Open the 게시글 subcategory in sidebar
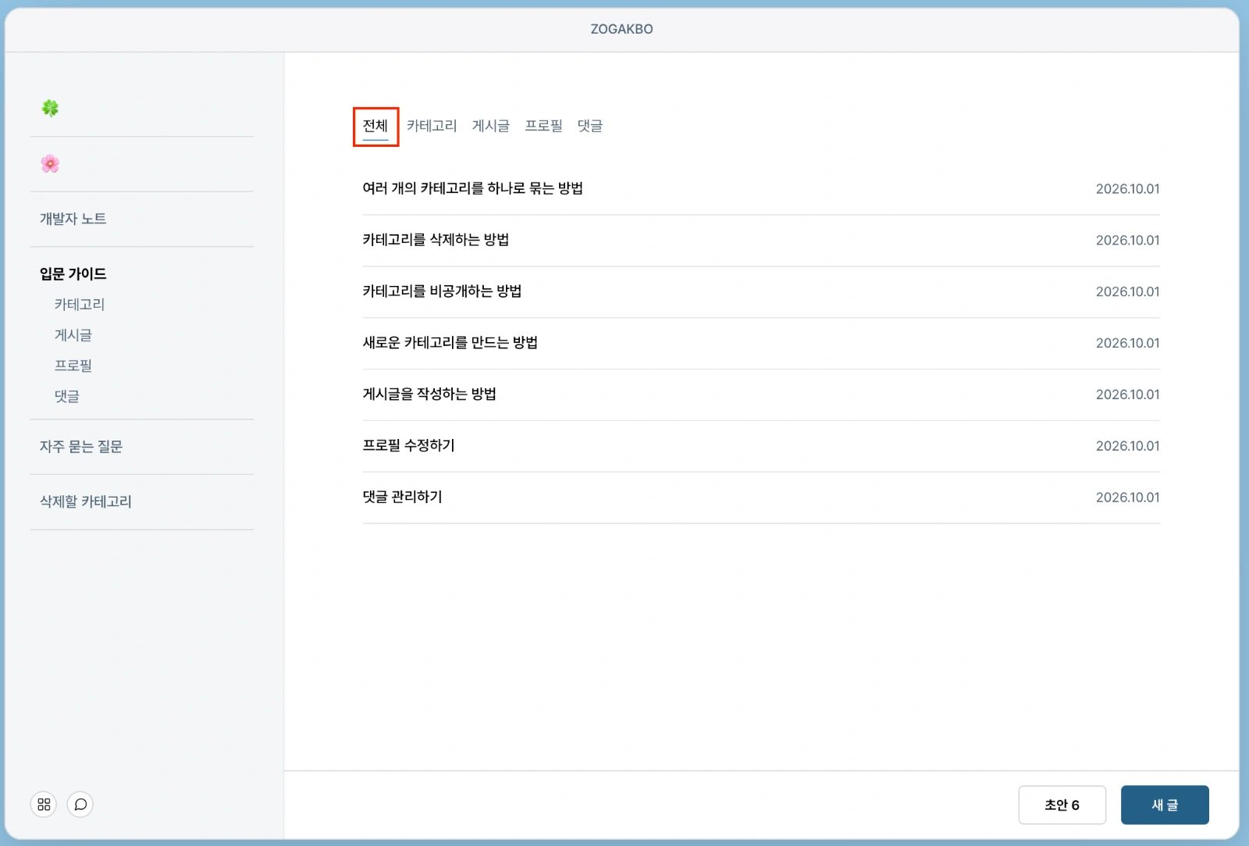Viewport: 1249px width, 846px height. 73,335
